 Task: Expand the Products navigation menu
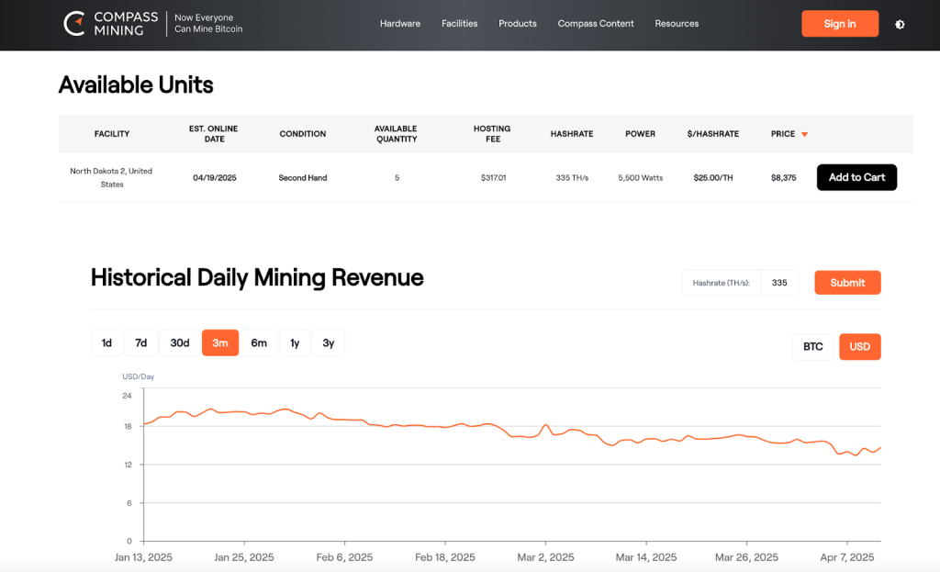pyautogui.click(x=518, y=24)
